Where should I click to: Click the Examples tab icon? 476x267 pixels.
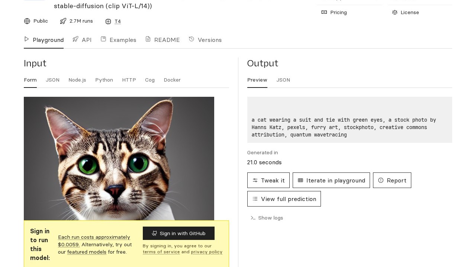[103, 39]
